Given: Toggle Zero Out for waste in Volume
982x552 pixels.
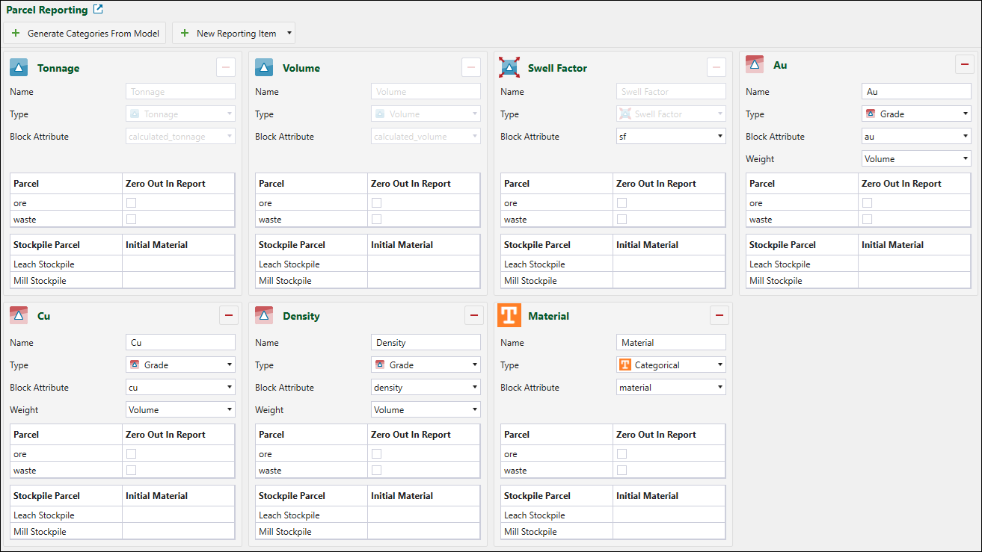Looking at the screenshot, I should (x=376, y=219).
